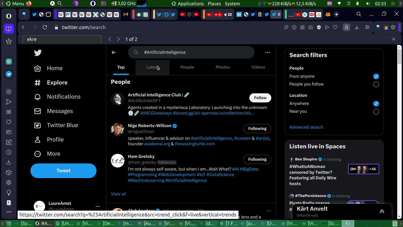403x227 pixels.
Task: Open Workspaces in the Opera sidebar
Action: pyautogui.click(x=9, y=29)
